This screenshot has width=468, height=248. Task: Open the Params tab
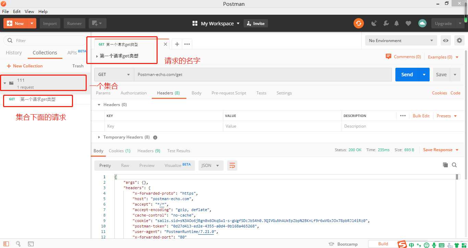pyautogui.click(x=103, y=93)
